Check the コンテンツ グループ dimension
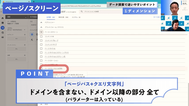This screenshot has height=106, width=189. coord(41,41)
